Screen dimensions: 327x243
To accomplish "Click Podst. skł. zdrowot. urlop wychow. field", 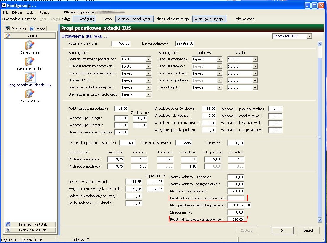I will coord(236,219).
